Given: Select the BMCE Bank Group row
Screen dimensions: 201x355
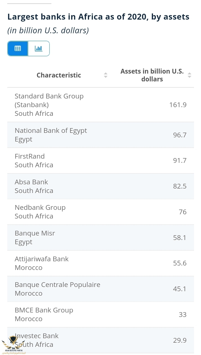Looking at the screenshot, I should [100, 314].
